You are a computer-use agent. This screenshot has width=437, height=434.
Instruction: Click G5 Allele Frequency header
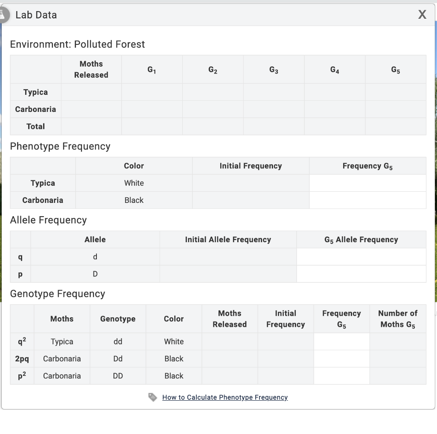tap(361, 240)
